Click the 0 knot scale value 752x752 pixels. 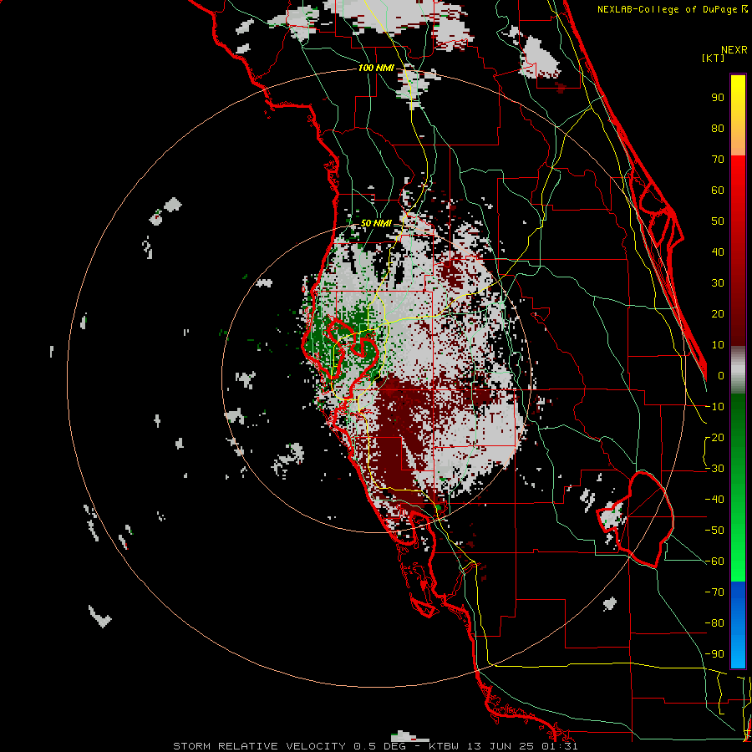click(x=721, y=376)
